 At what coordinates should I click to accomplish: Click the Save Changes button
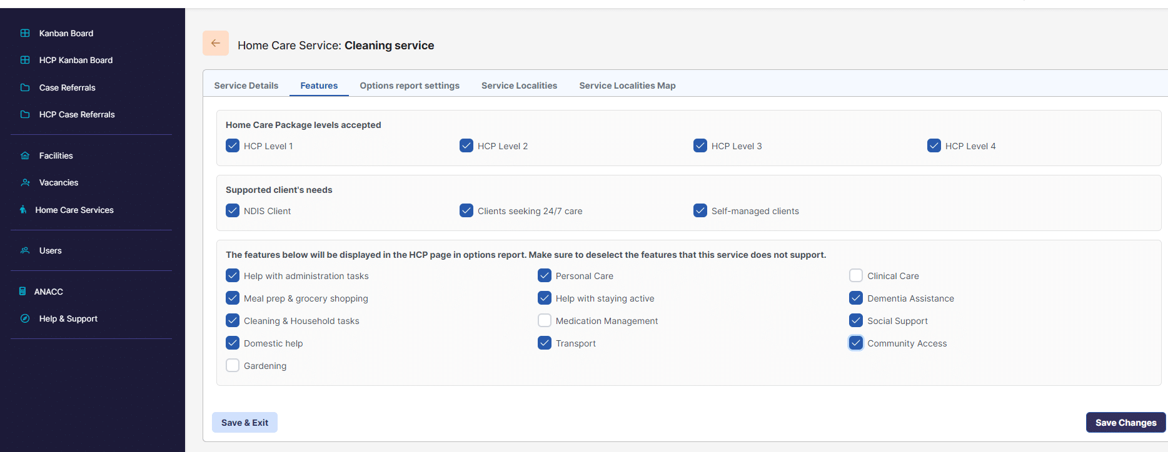(1125, 423)
